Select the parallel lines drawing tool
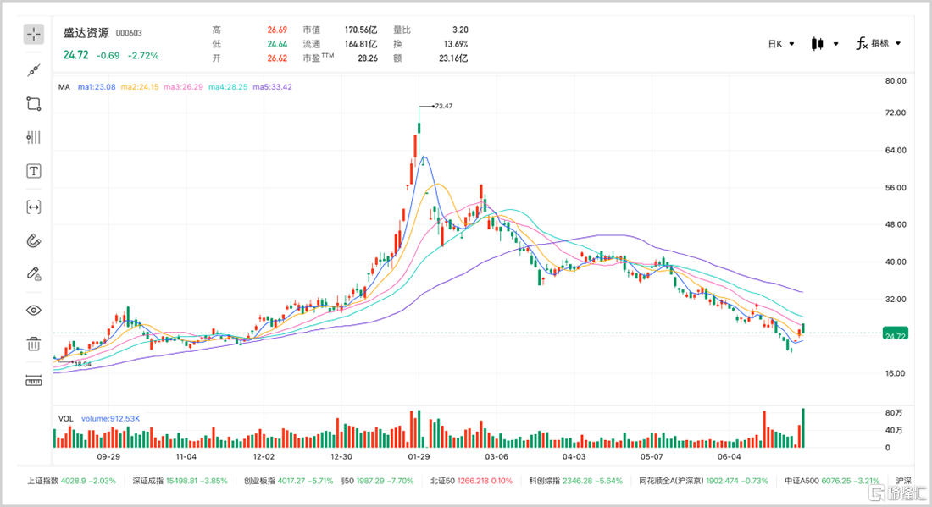The height and width of the screenshot is (507, 932). [34, 138]
